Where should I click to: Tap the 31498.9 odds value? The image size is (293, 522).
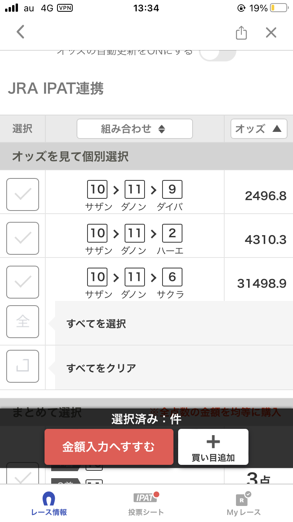(262, 283)
